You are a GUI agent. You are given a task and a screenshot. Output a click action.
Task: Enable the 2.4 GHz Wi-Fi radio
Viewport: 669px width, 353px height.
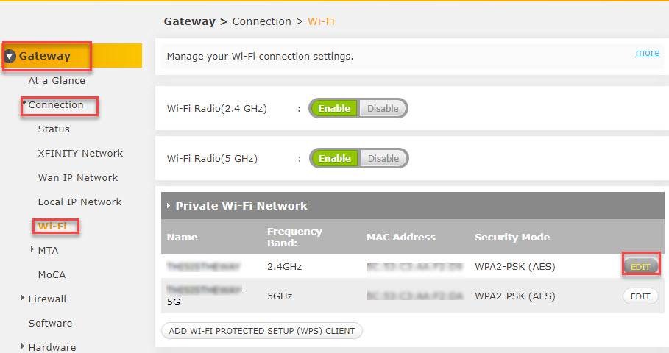tap(334, 108)
